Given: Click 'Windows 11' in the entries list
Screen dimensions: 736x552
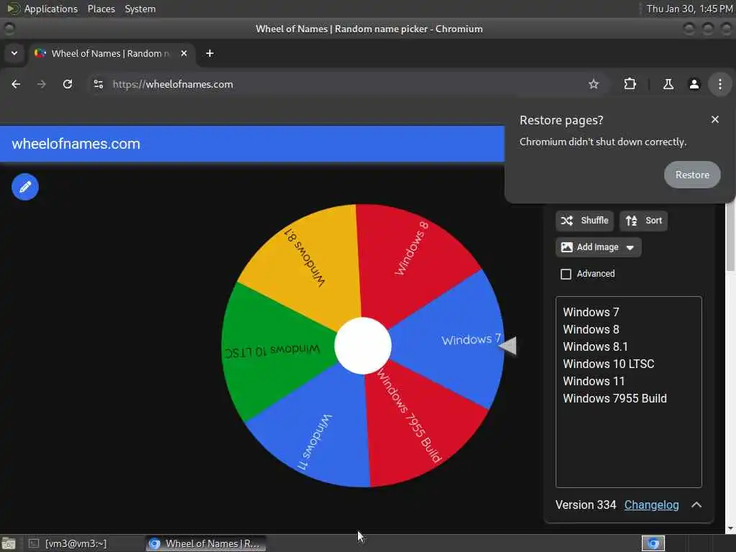Looking at the screenshot, I should pos(594,381).
